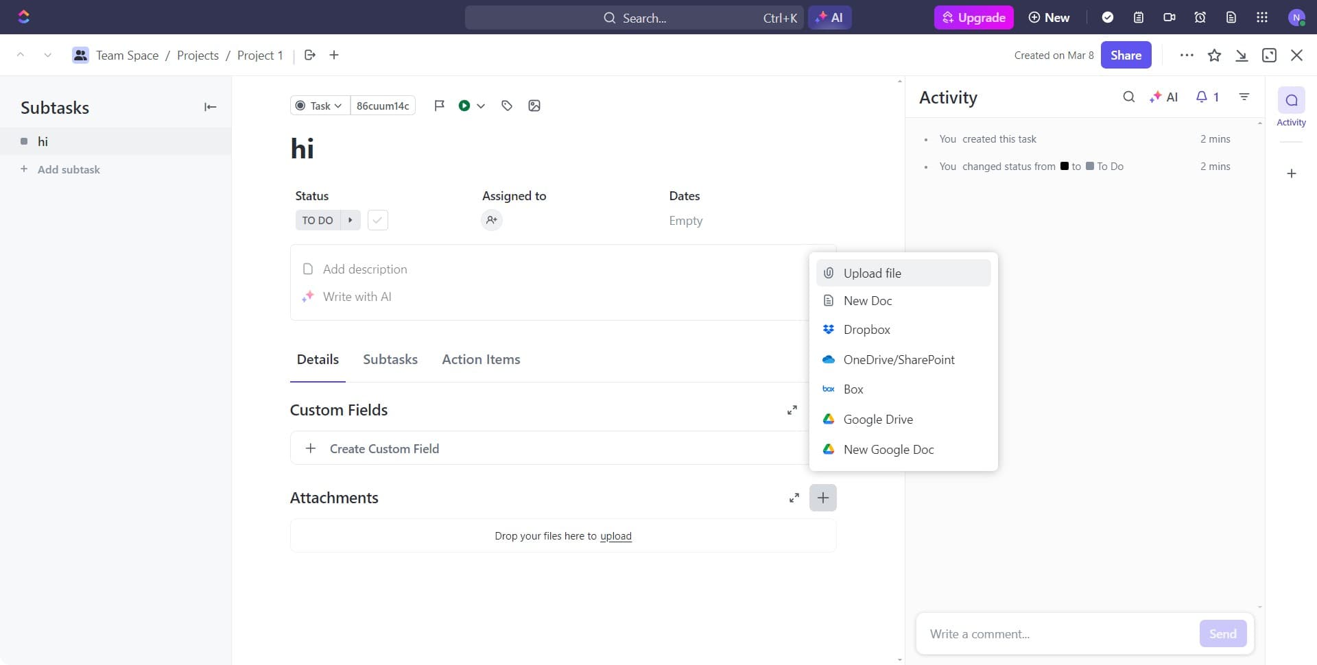Click the upload link in Attachments
The height and width of the screenshot is (665, 1317).
coord(615,536)
